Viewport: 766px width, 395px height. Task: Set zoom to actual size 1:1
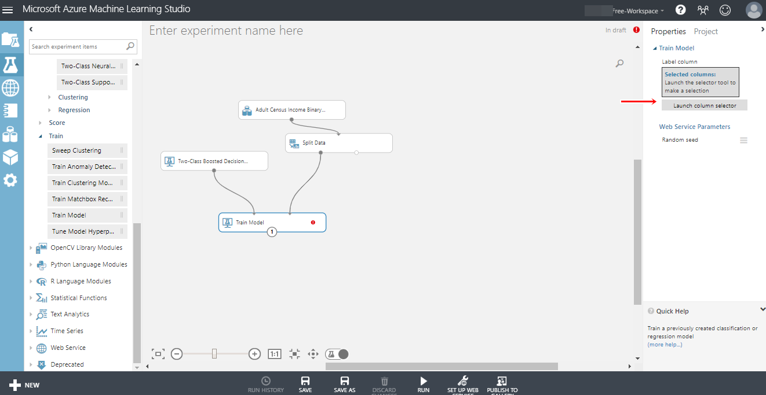(x=275, y=354)
